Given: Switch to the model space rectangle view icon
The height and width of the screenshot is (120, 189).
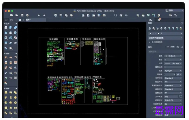Looking at the screenshot, I should [6, 20].
